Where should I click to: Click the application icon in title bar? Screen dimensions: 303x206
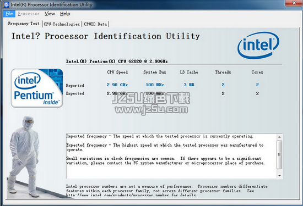6,4
